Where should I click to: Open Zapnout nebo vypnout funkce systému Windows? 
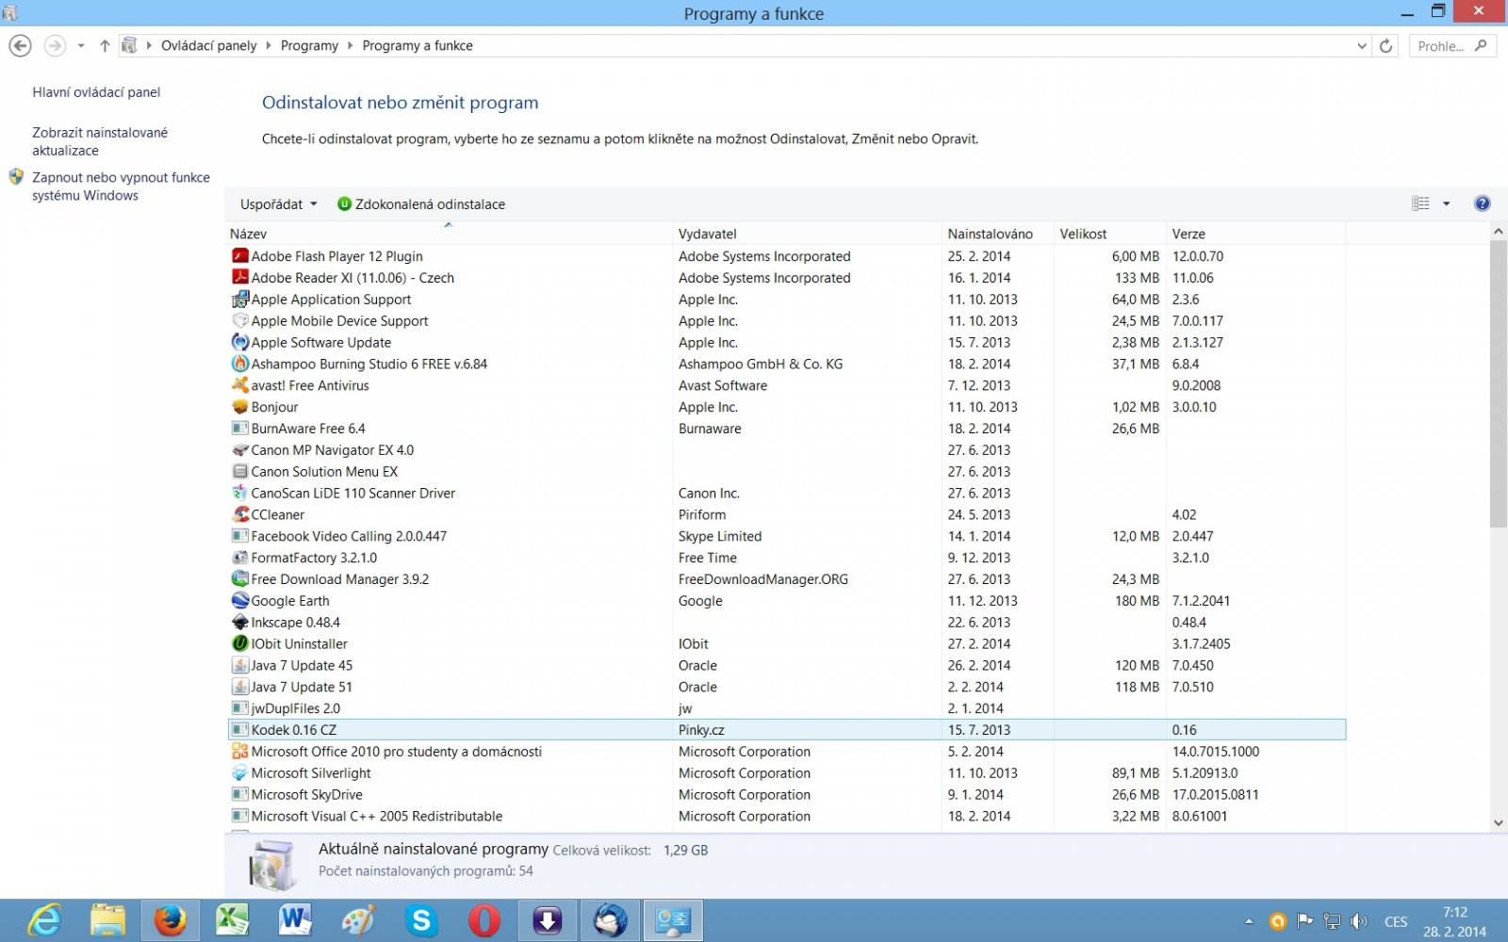(121, 187)
